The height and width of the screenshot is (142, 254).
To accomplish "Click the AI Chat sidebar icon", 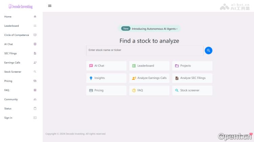I will (35, 44).
